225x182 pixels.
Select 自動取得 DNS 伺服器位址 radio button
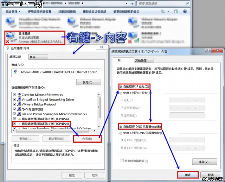[x=121, y=127]
